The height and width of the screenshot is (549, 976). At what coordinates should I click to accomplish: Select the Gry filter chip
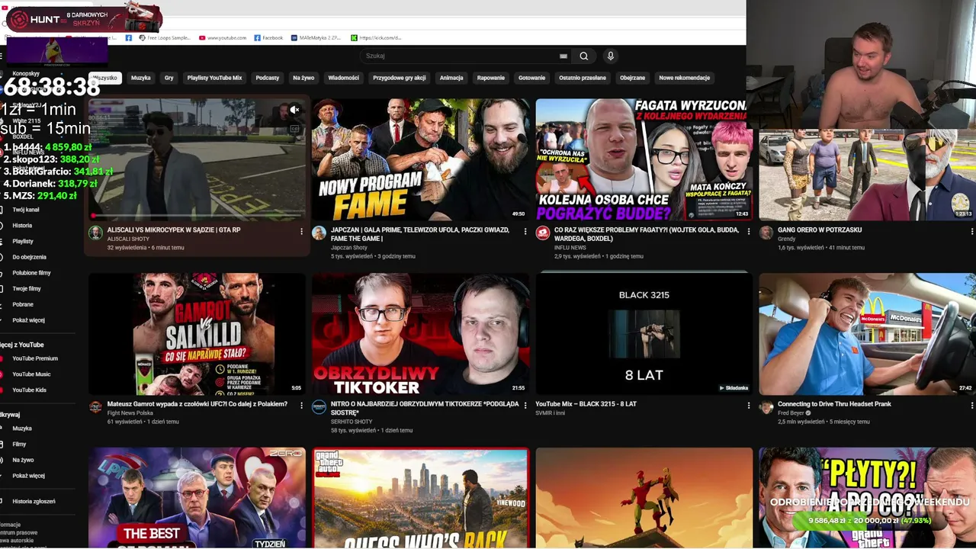click(x=169, y=78)
